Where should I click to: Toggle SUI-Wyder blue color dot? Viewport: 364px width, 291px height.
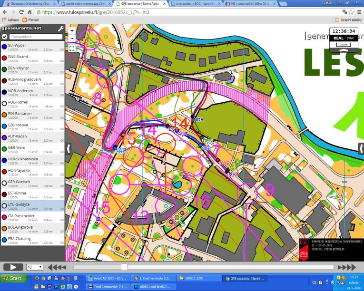[x=4, y=47]
